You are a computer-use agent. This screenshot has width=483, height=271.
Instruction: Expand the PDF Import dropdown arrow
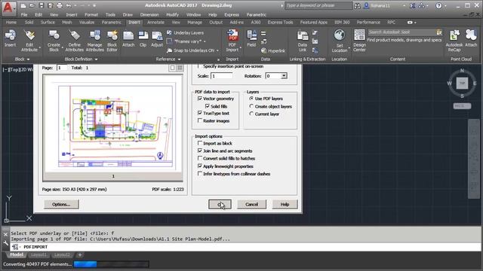(241, 47)
